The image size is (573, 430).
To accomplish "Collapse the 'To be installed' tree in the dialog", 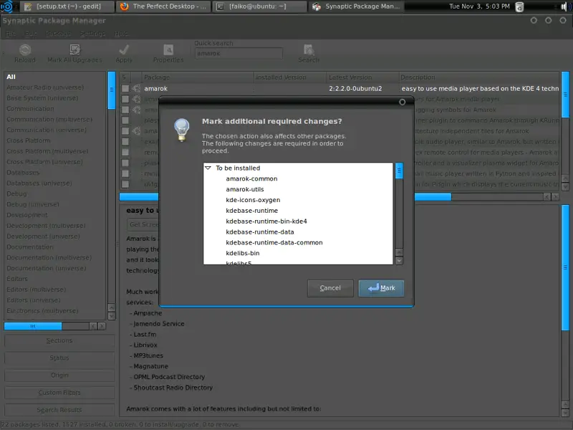I will pos(208,168).
